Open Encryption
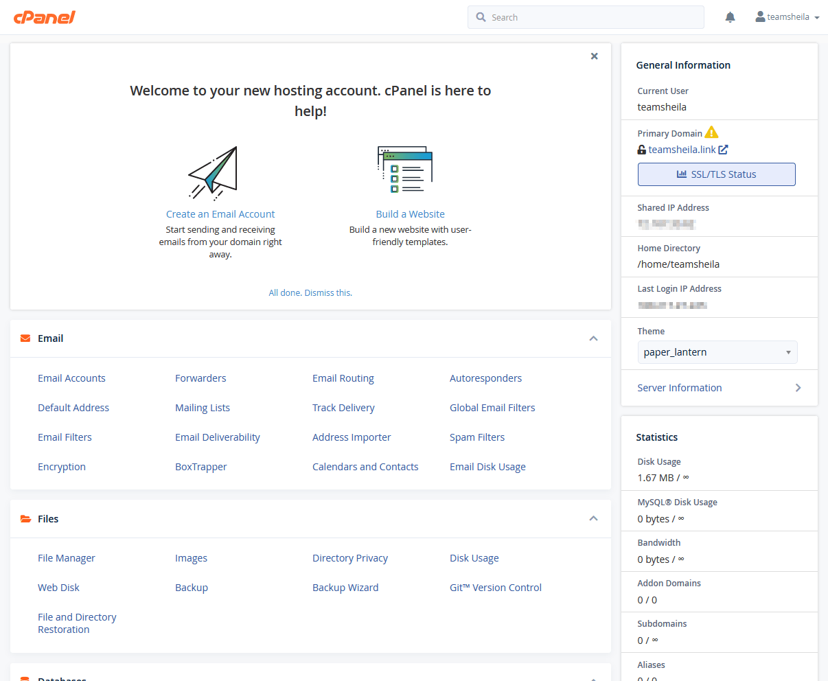 62,467
